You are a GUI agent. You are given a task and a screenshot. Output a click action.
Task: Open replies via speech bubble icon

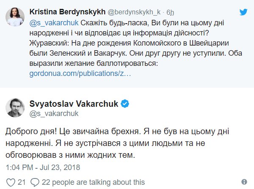tap(35, 182)
